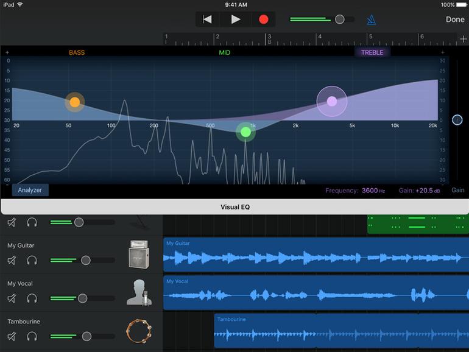The width and height of the screenshot is (469, 352).
Task: Select the orange bass EQ control point
Action: point(75,102)
